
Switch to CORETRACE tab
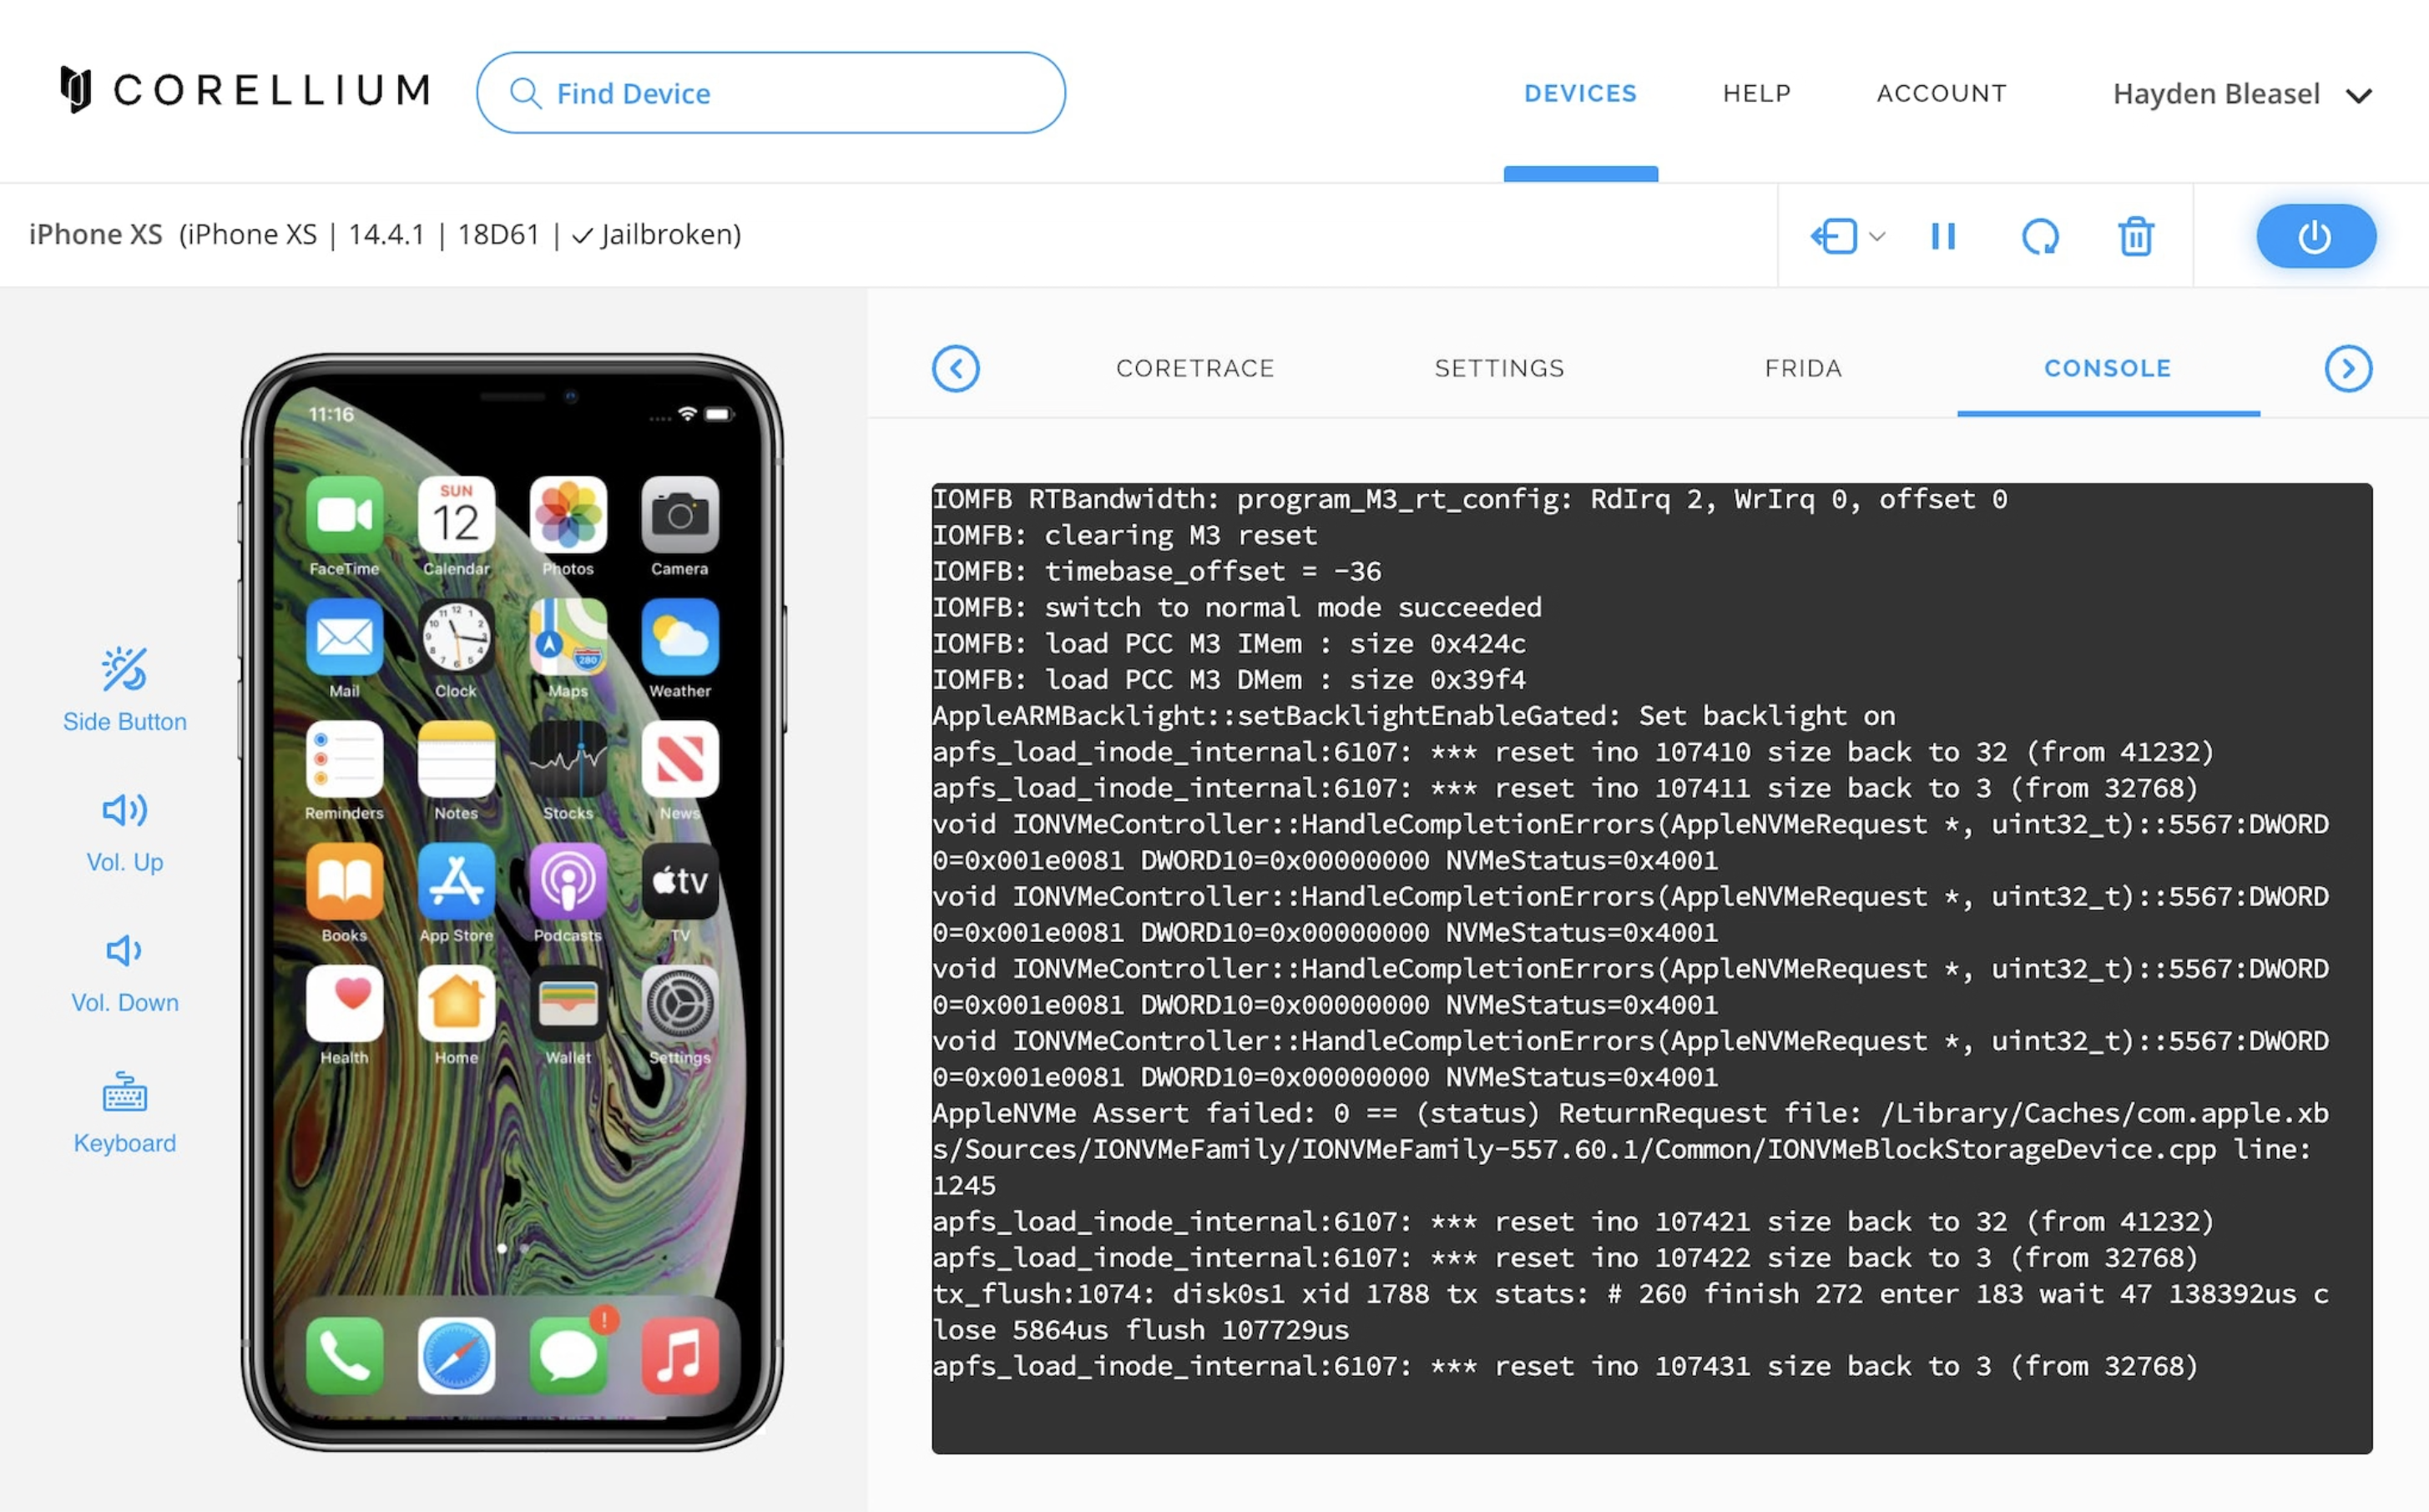pos(1195,367)
